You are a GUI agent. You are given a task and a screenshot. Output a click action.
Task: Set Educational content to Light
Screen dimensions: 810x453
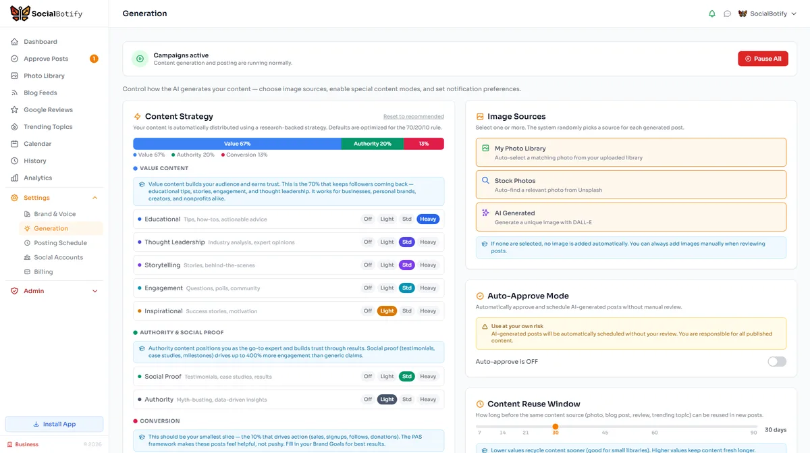(387, 219)
